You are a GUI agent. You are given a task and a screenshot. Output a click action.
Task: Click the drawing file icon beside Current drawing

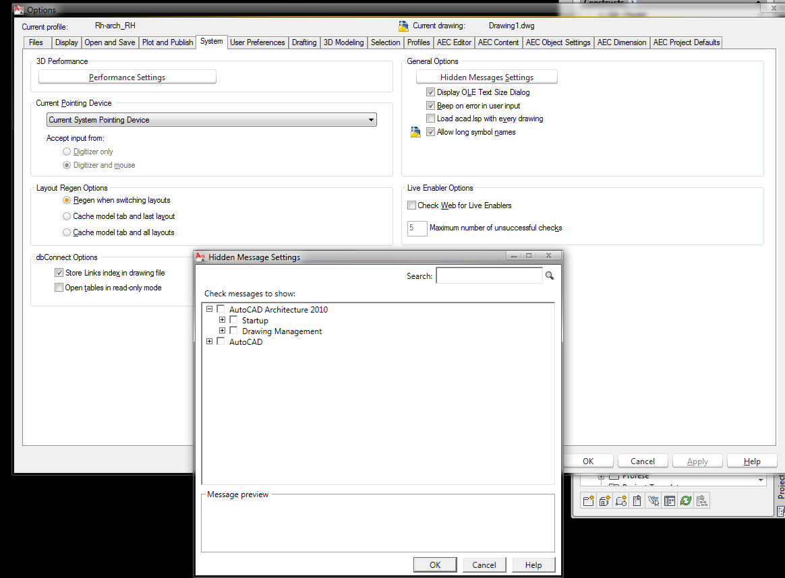click(x=403, y=26)
